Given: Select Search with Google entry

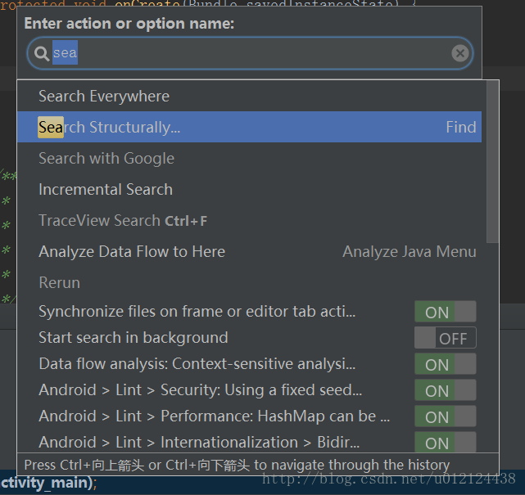Looking at the screenshot, I should 250,158.
